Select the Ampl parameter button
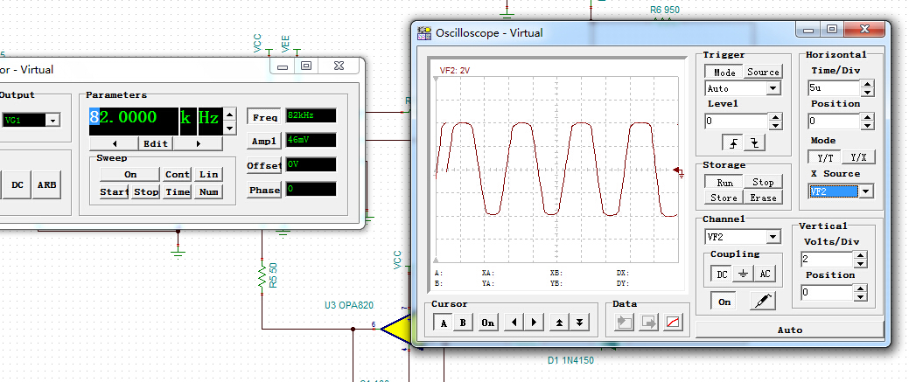The width and height of the screenshot is (909, 382). (264, 141)
